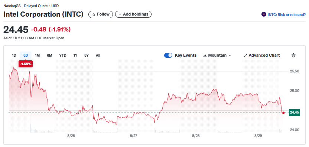The height and width of the screenshot is (147, 309).
Task: Toggle Key Events switch off
Action: pyautogui.click(x=168, y=56)
